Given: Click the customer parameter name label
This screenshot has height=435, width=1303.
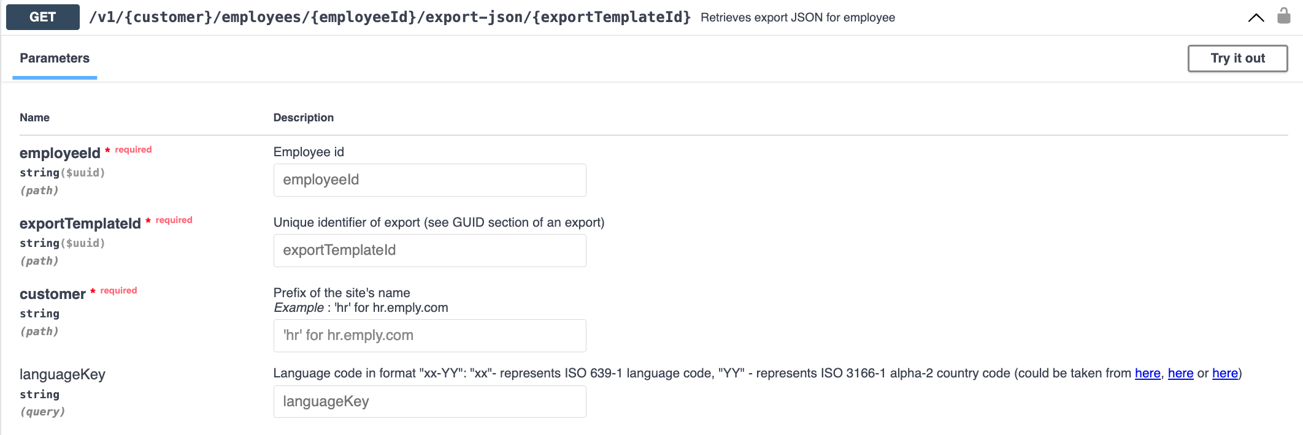Looking at the screenshot, I should tap(53, 294).
